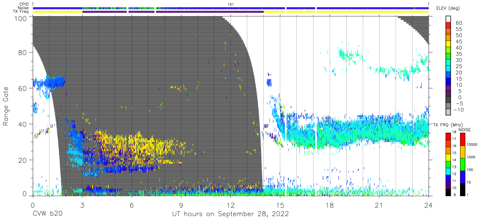Click the UT hours on September 28, 2022 title
Image resolution: width=482 pixels, height=222 pixels.
pos(230,214)
